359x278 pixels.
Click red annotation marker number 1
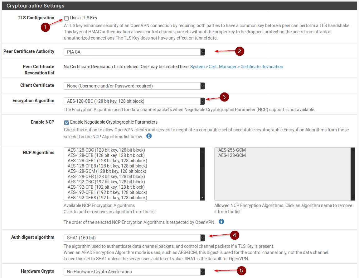click(46, 27)
